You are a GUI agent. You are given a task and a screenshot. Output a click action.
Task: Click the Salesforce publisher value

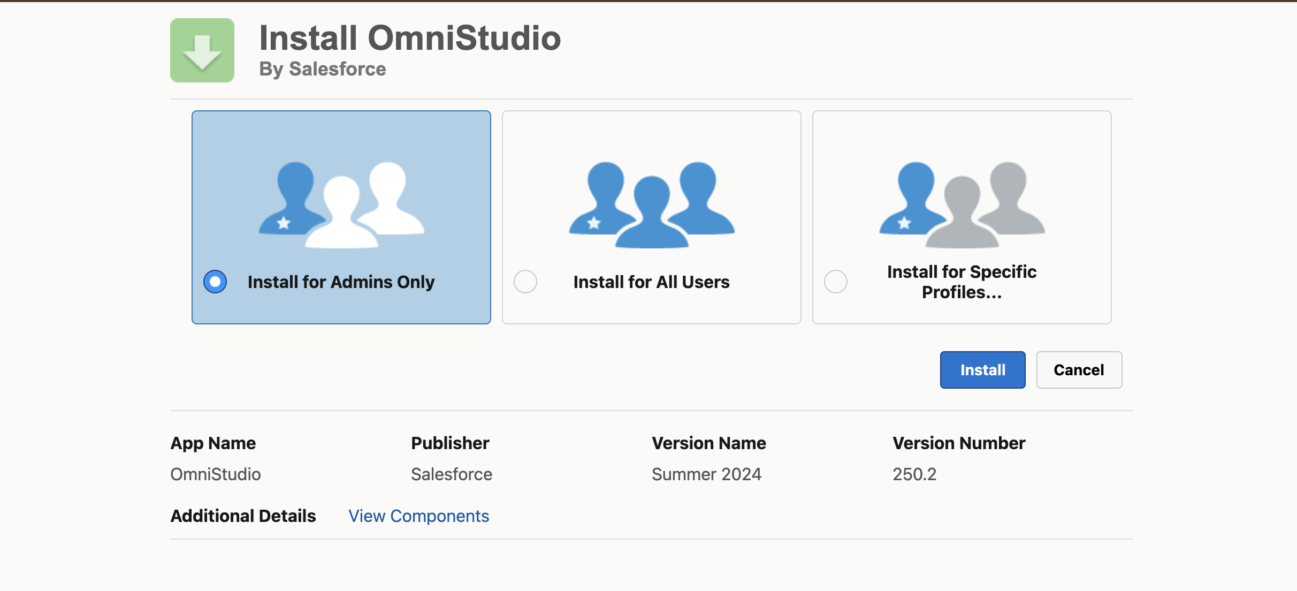tap(452, 474)
